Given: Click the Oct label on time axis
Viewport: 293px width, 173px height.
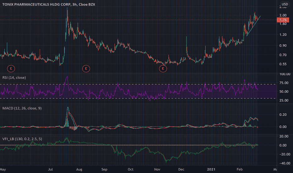Looking at the screenshot, I should point(130,170).
